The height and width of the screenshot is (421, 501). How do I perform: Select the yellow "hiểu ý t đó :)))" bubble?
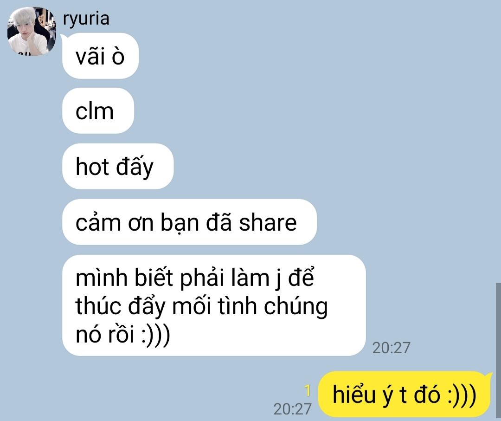click(x=404, y=395)
